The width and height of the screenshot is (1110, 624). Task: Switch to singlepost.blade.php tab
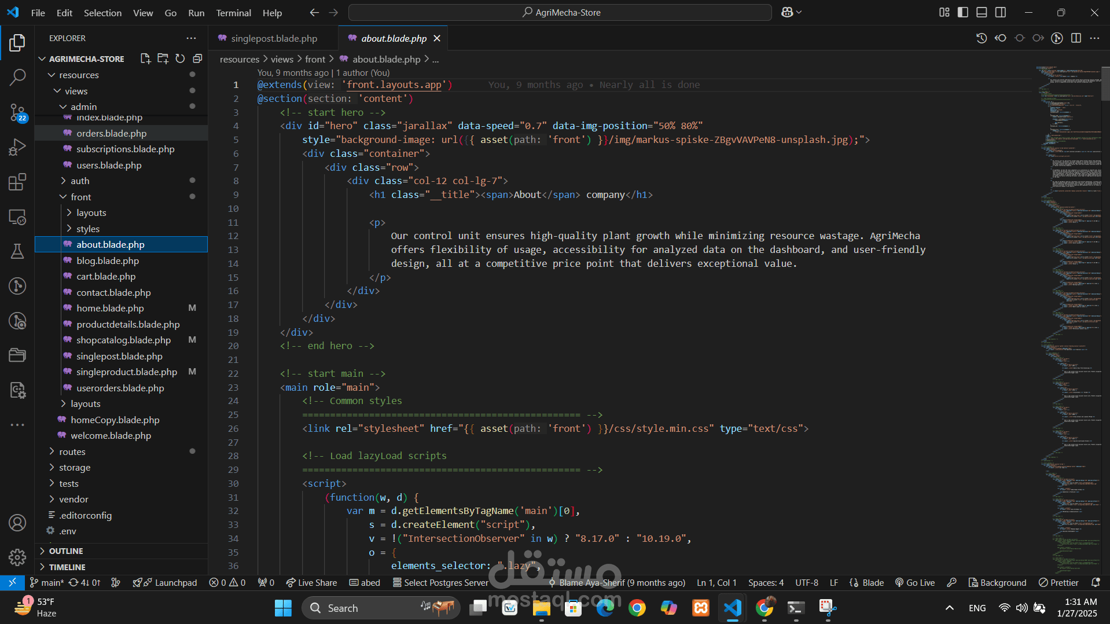[x=274, y=38]
